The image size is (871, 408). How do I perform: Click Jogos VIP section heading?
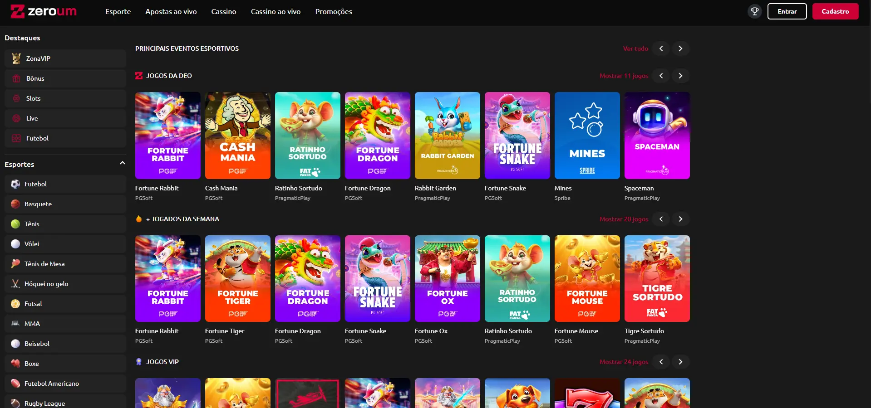[162, 362]
